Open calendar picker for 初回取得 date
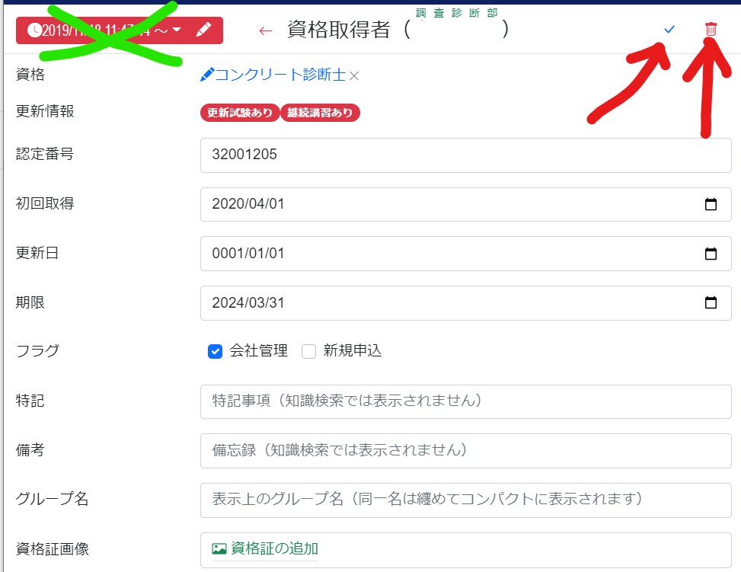 [x=711, y=204]
